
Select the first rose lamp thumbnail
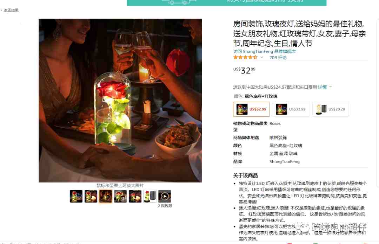point(76,196)
